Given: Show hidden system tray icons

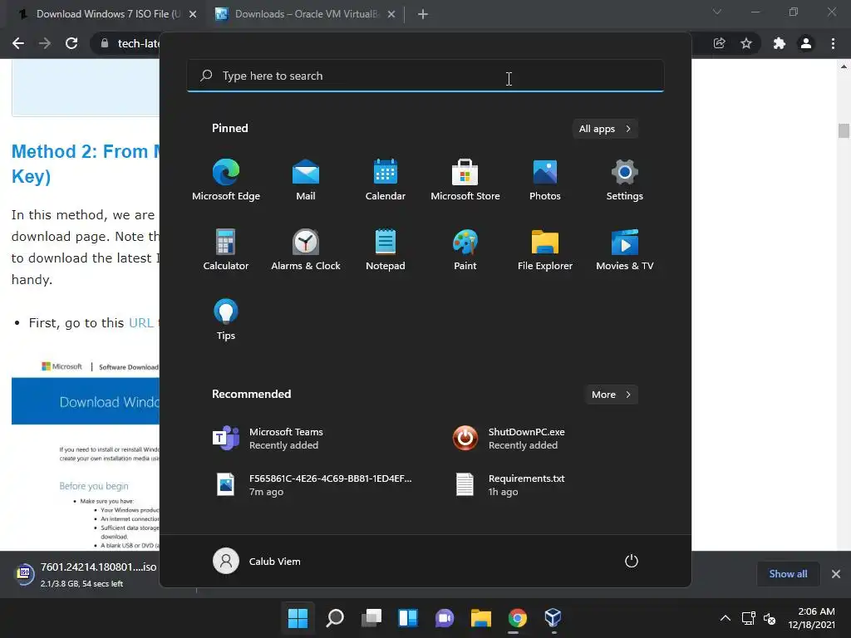Looking at the screenshot, I should [725, 618].
